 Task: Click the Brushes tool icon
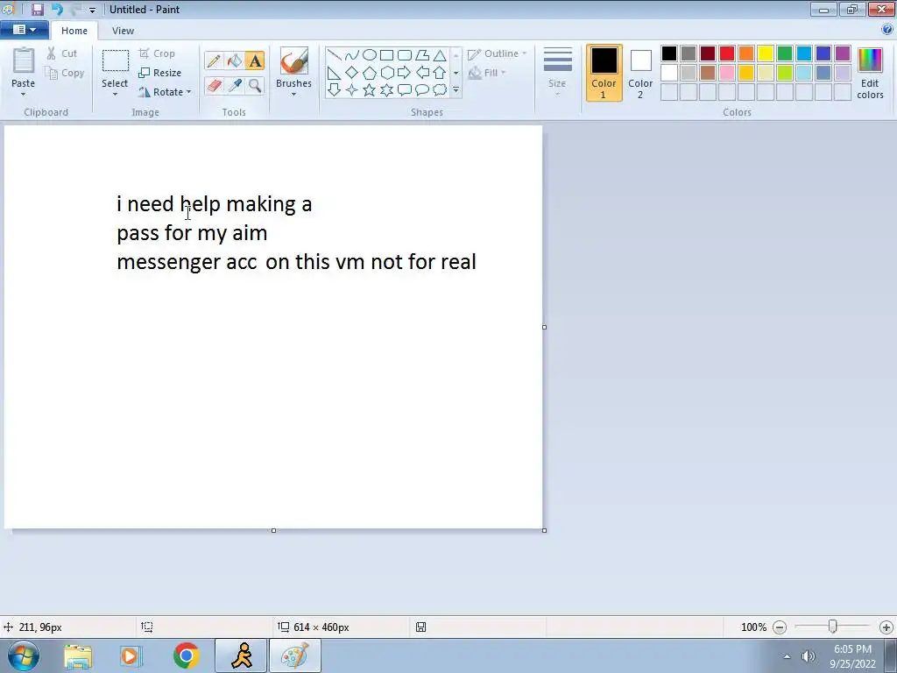coord(294,60)
